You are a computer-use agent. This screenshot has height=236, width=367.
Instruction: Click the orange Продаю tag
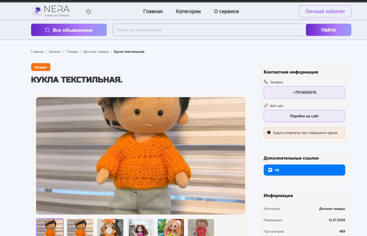click(41, 67)
